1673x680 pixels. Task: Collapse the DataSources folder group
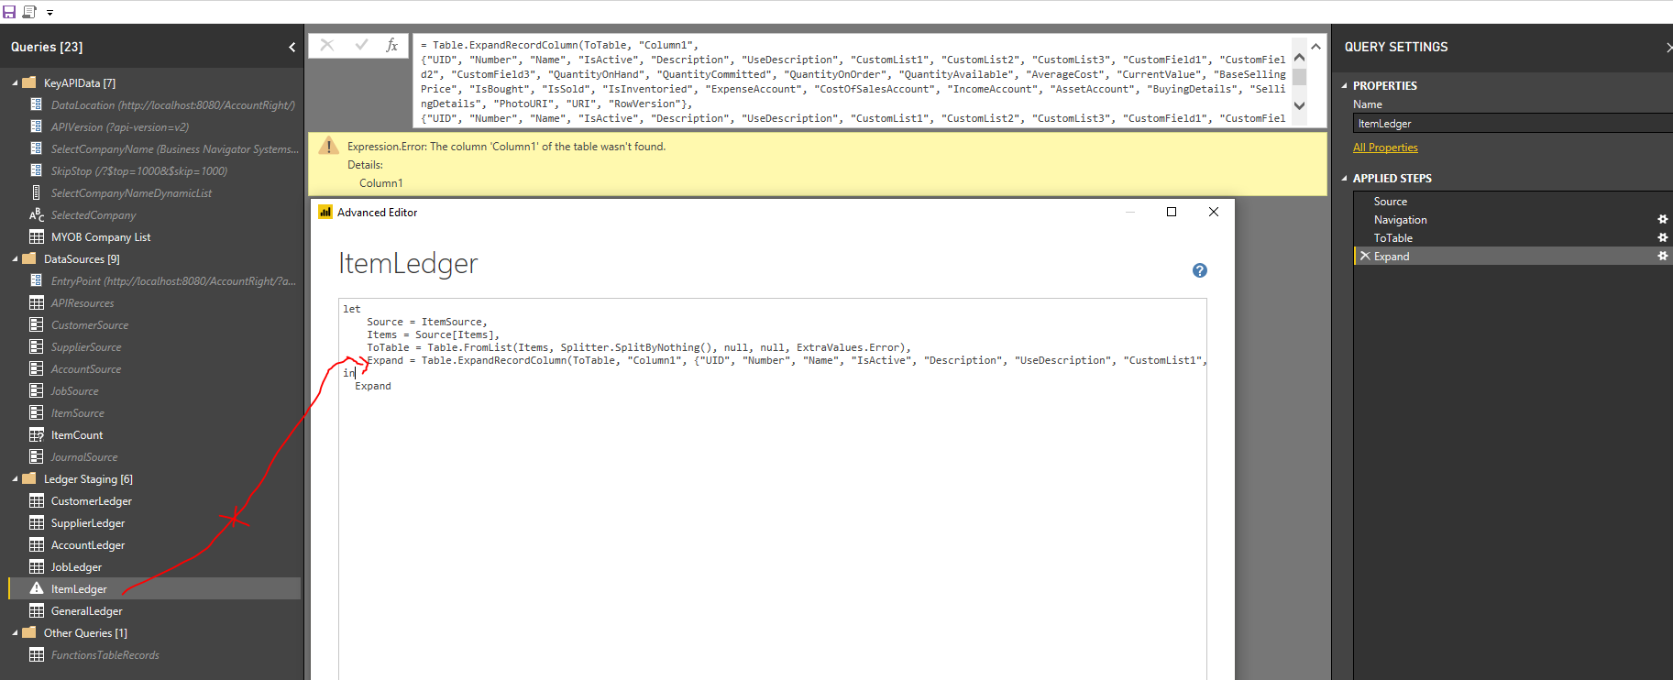(x=15, y=259)
